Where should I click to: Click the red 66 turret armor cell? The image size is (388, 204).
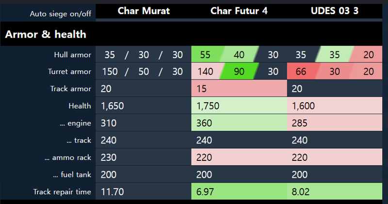301,72
